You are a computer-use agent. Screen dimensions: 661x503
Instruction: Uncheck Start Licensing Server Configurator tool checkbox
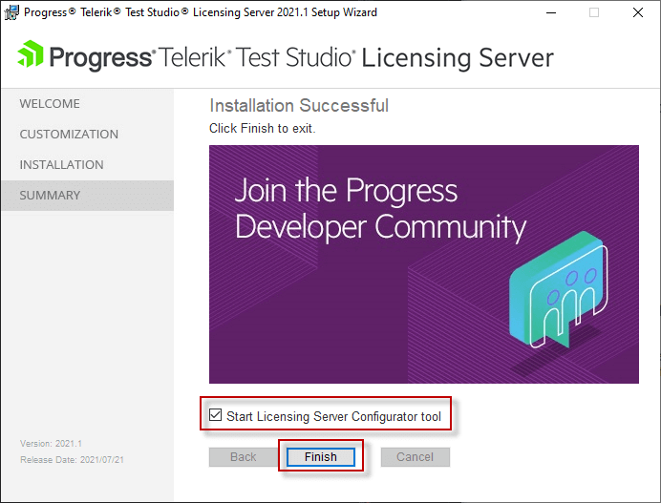point(216,415)
